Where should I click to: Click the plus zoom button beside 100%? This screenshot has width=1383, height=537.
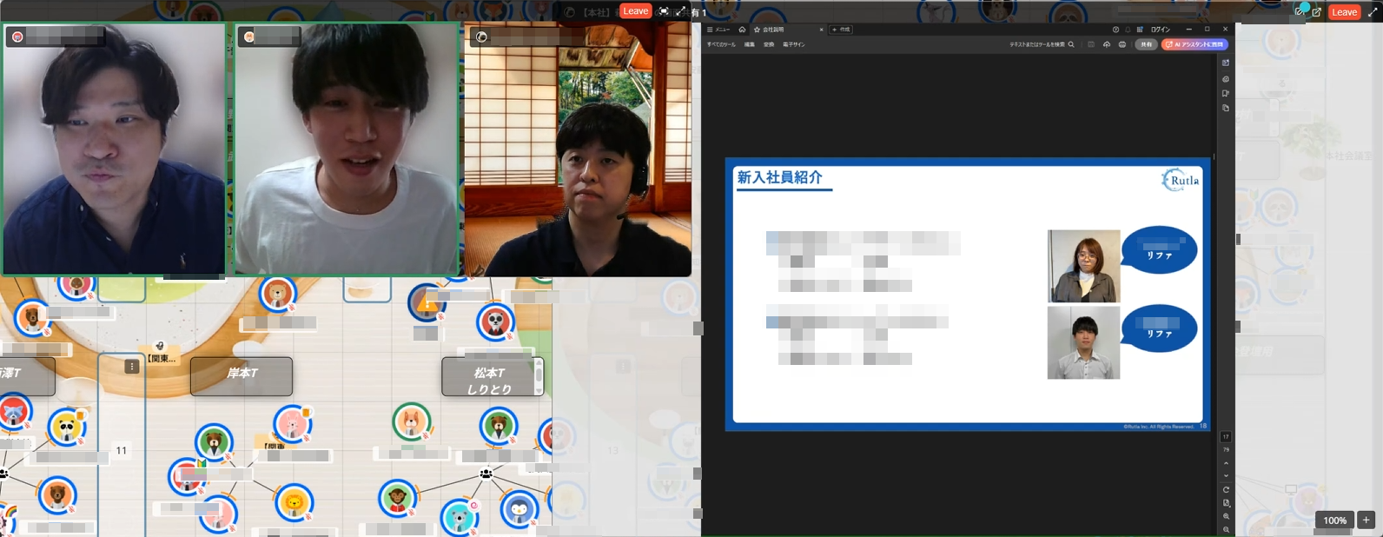[1366, 520]
